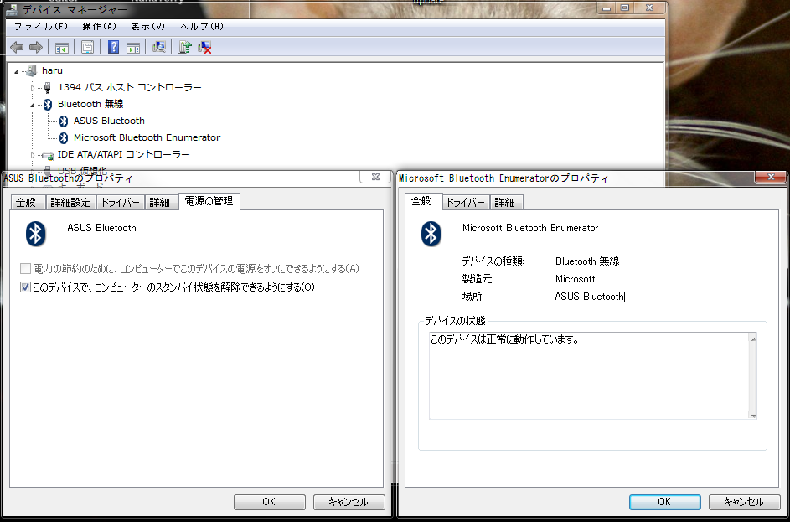Image resolution: width=790 pixels, height=522 pixels.
Task: Switch to 詳細設定 tab in ASUS Bluetooth dialog
Action: tap(71, 203)
